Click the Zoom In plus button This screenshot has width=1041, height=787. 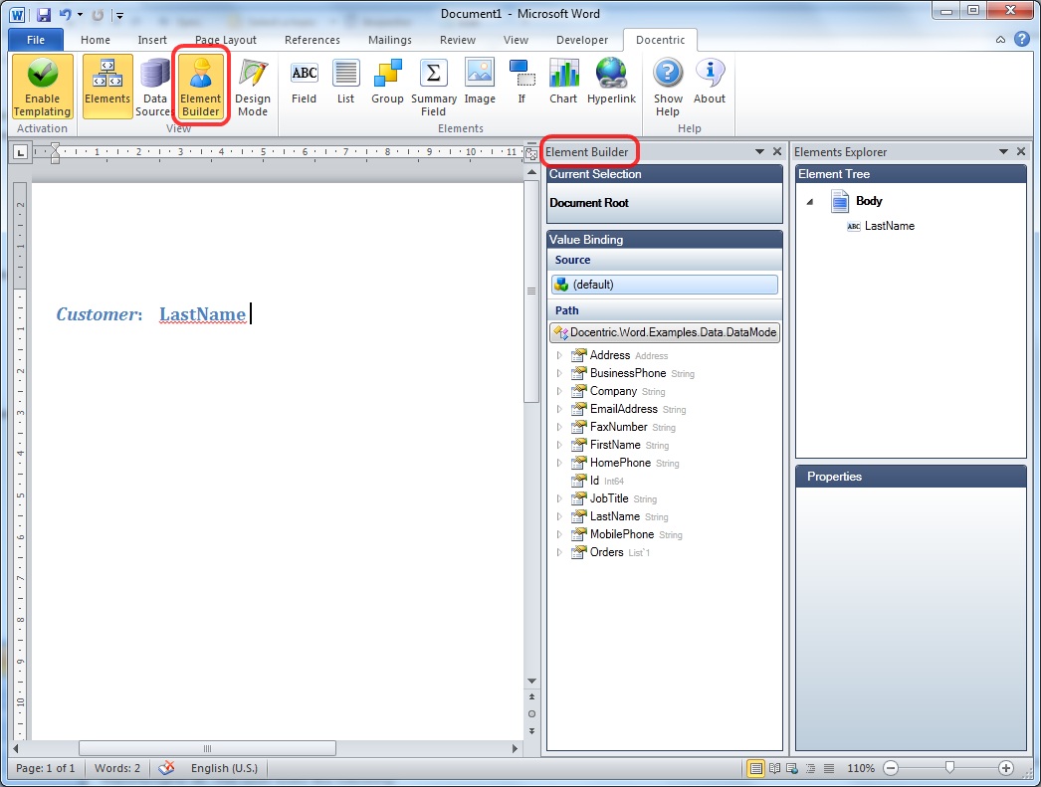[x=1006, y=768]
